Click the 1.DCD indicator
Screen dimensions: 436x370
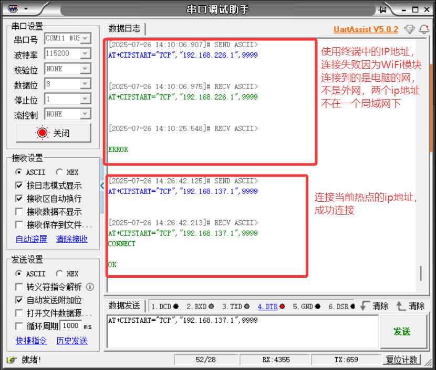point(165,307)
